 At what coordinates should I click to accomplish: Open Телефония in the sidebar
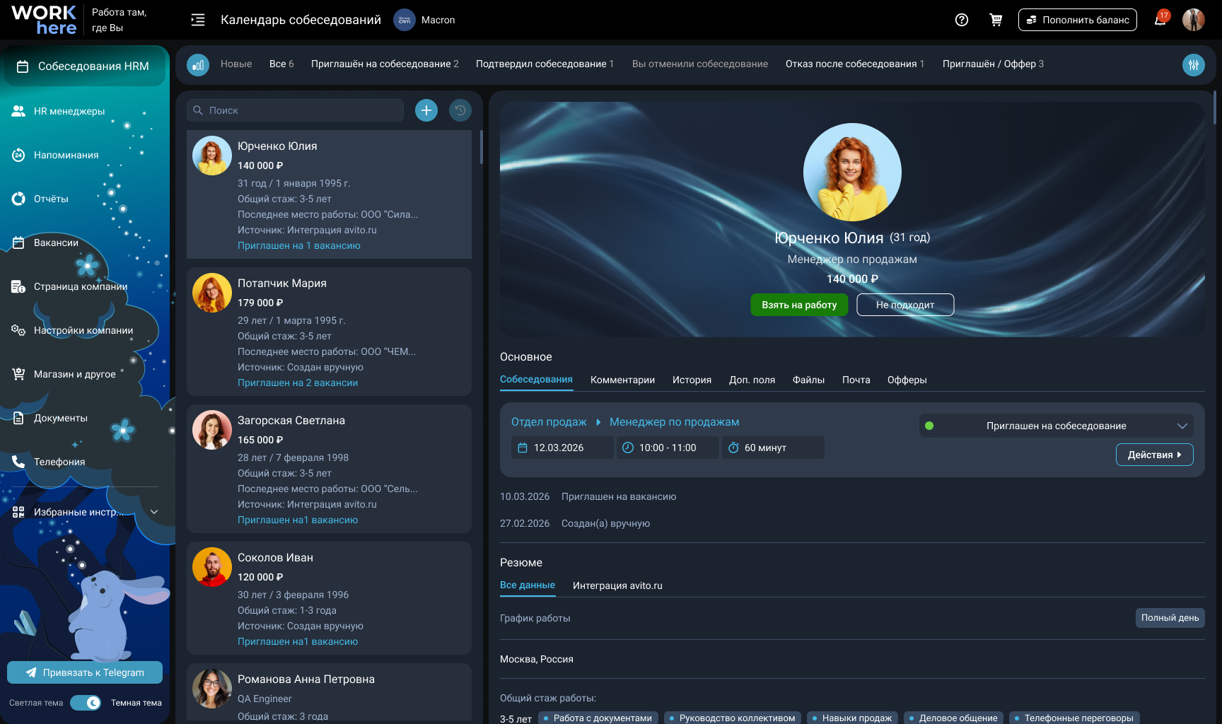(59, 462)
